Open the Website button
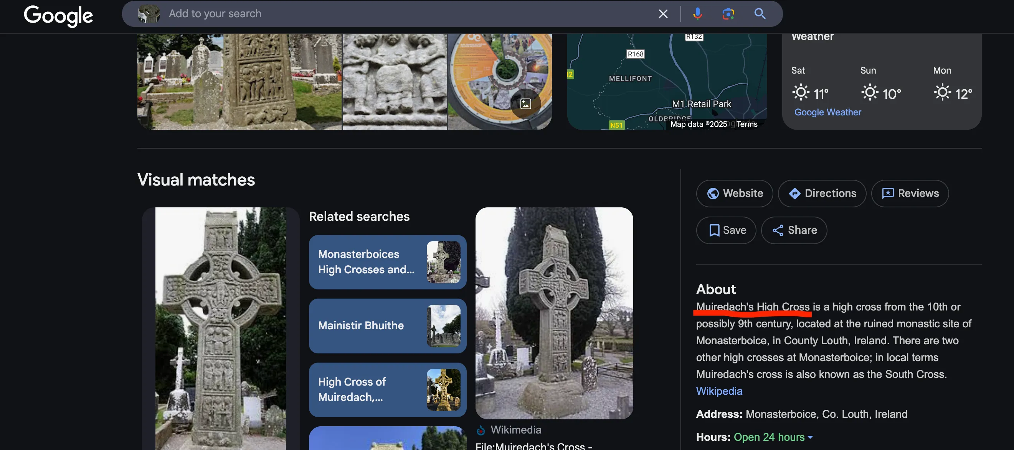 pos(735,193)
